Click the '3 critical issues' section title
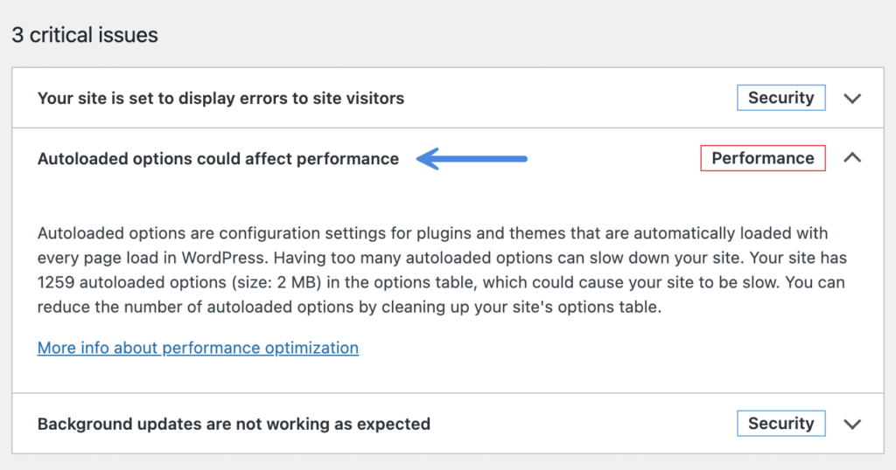 click(x=85, y=35)
